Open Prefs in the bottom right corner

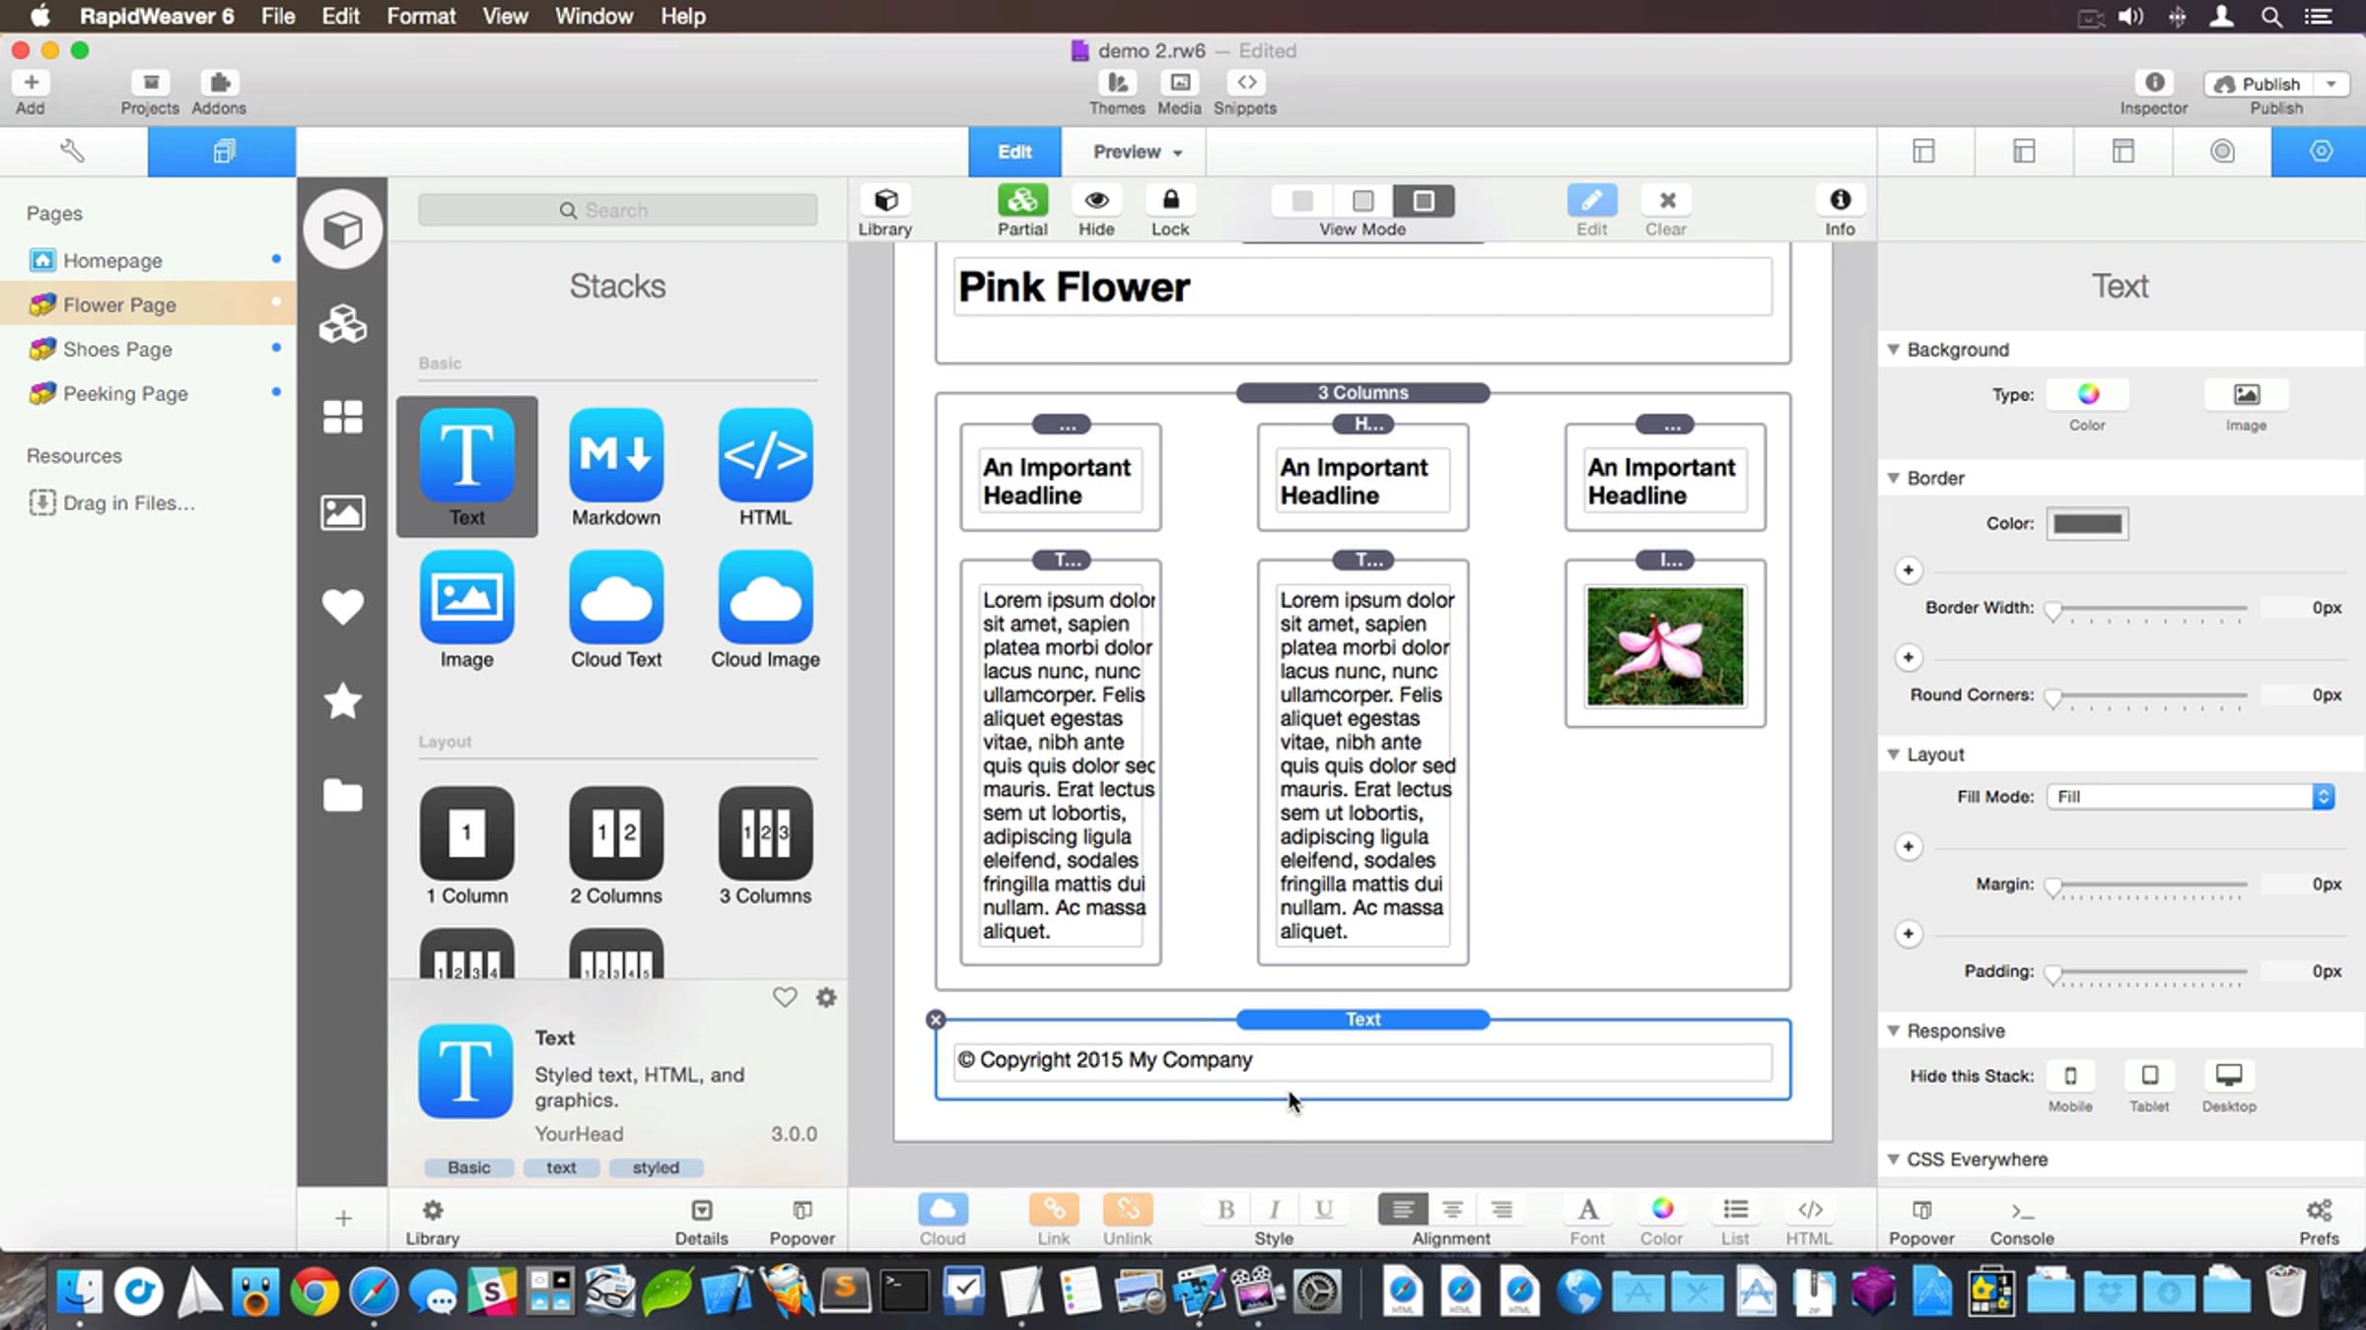[2319, 1220]
